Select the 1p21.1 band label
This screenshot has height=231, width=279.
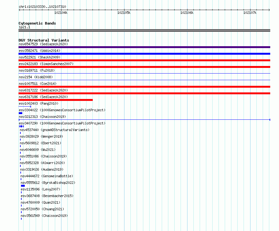[x=24, y=27]
